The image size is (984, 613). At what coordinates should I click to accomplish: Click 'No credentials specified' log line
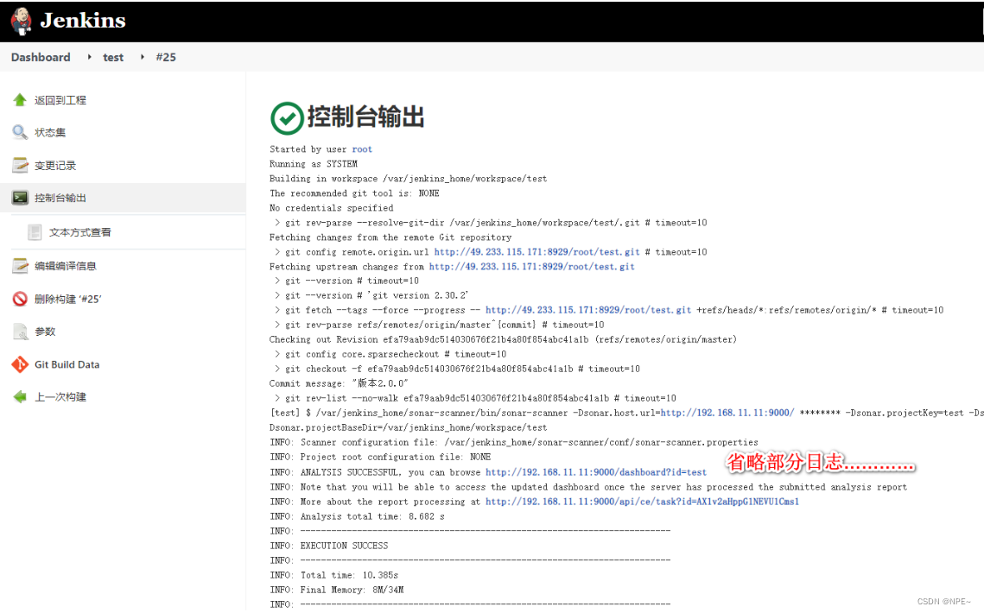332,208
